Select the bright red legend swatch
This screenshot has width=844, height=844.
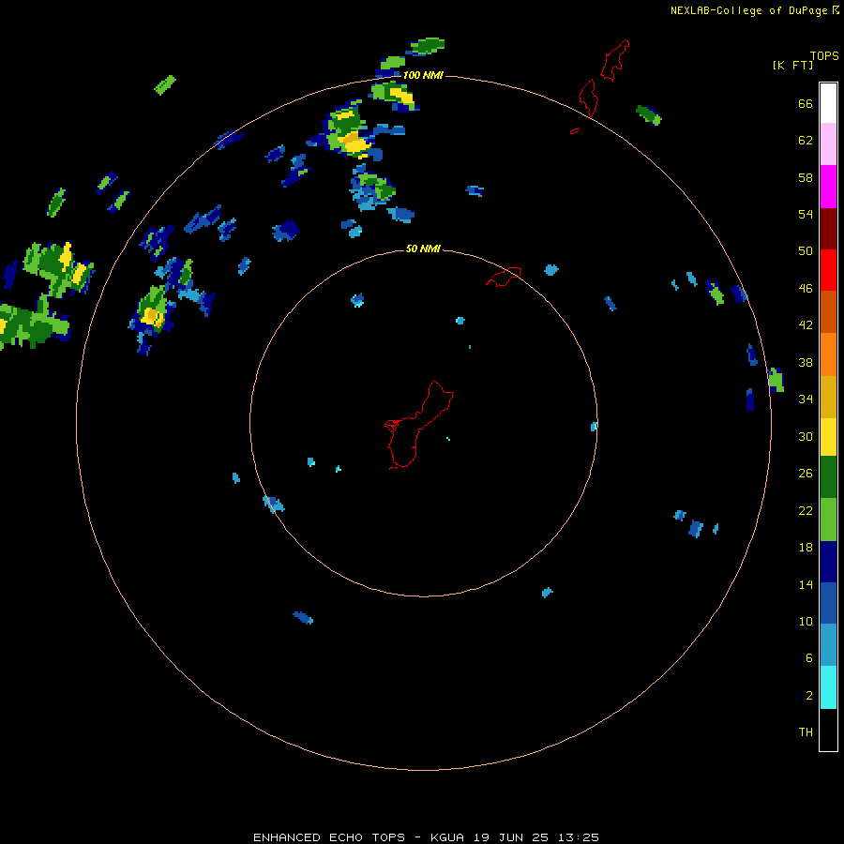pyautogui.click(x=828, y=270)
